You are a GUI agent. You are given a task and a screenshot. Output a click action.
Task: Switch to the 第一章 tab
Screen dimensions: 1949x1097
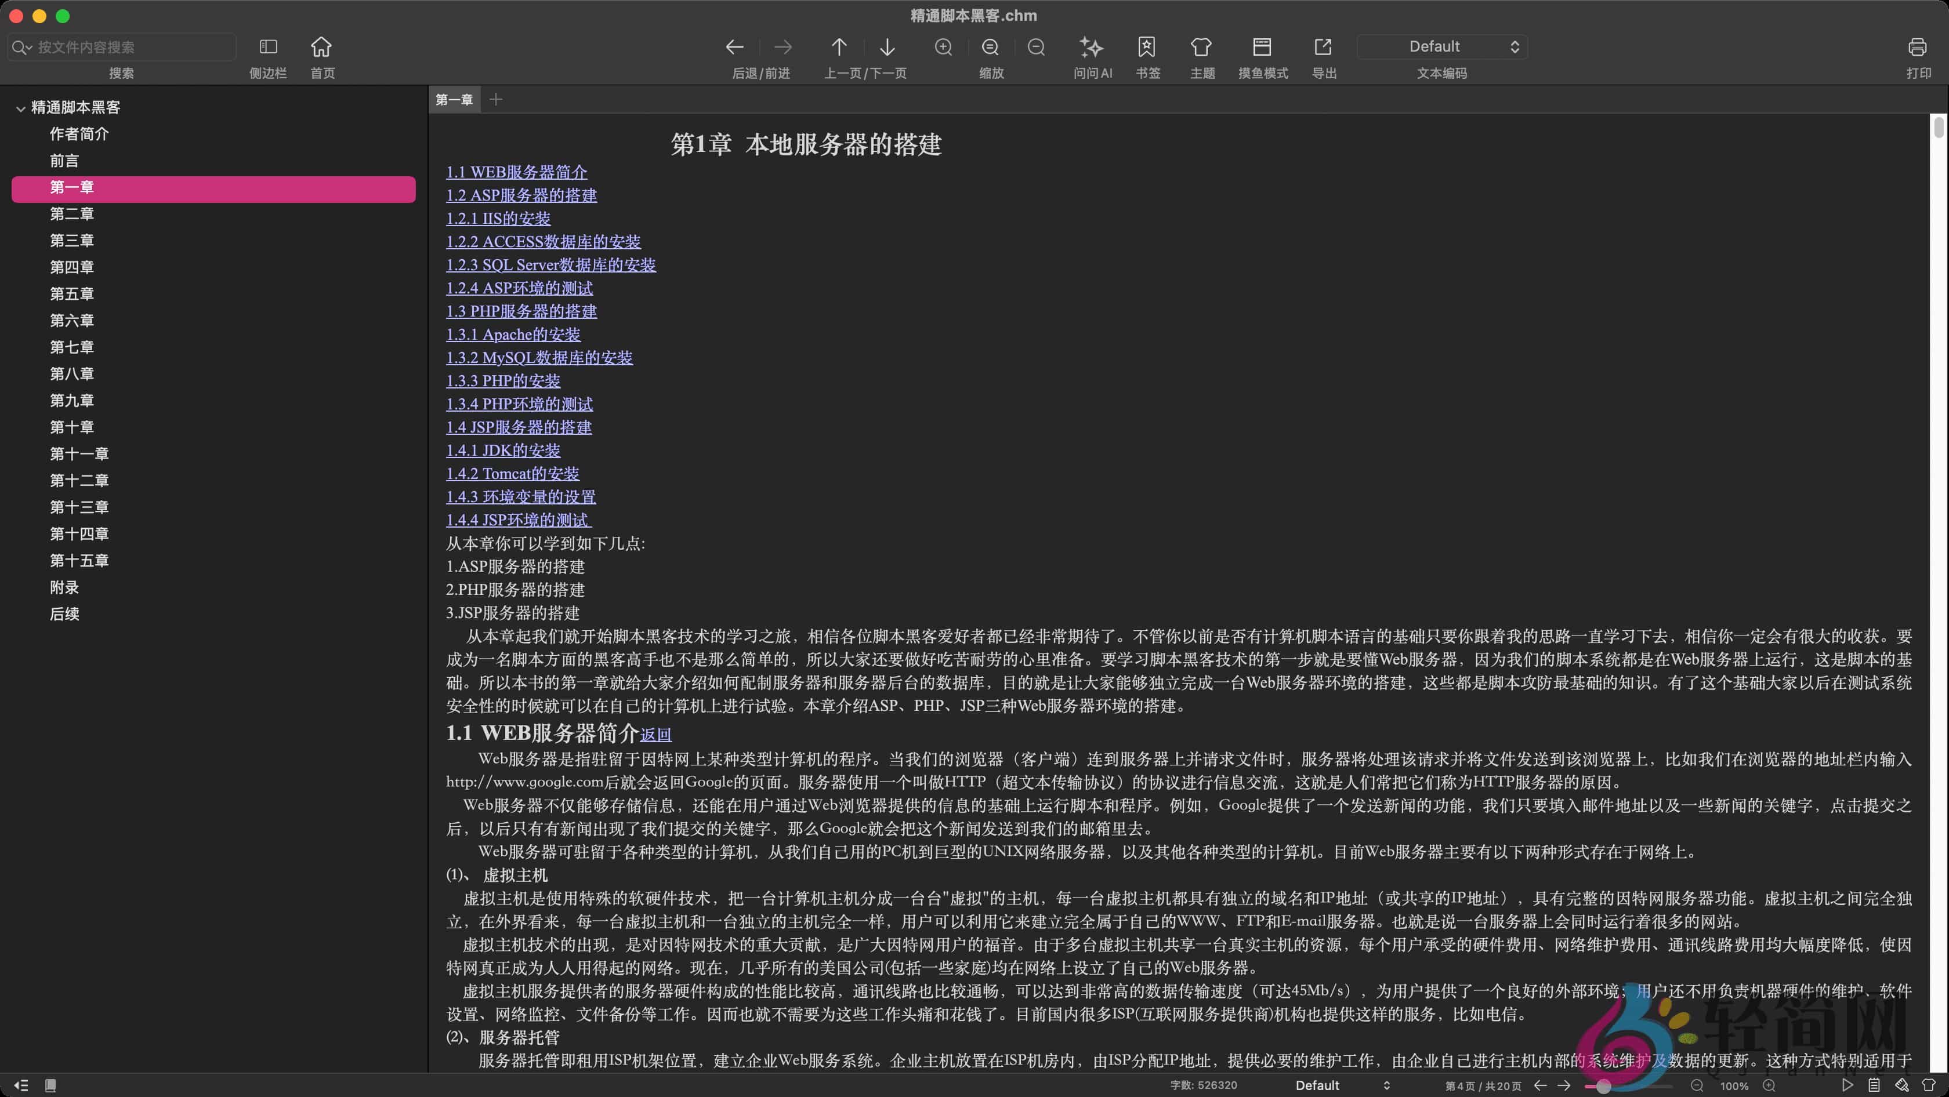click(x=455, y=99)
